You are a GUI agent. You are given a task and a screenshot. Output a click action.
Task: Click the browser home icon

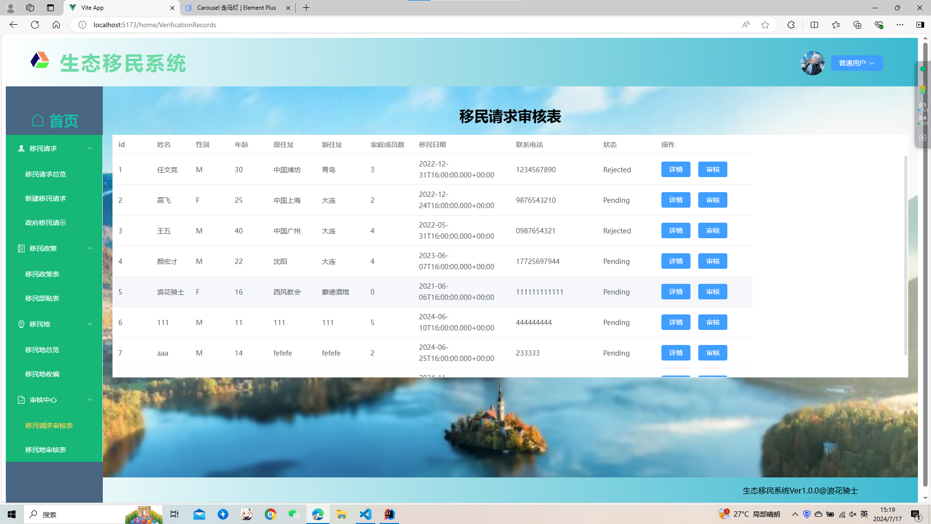(x=56, y=25)
